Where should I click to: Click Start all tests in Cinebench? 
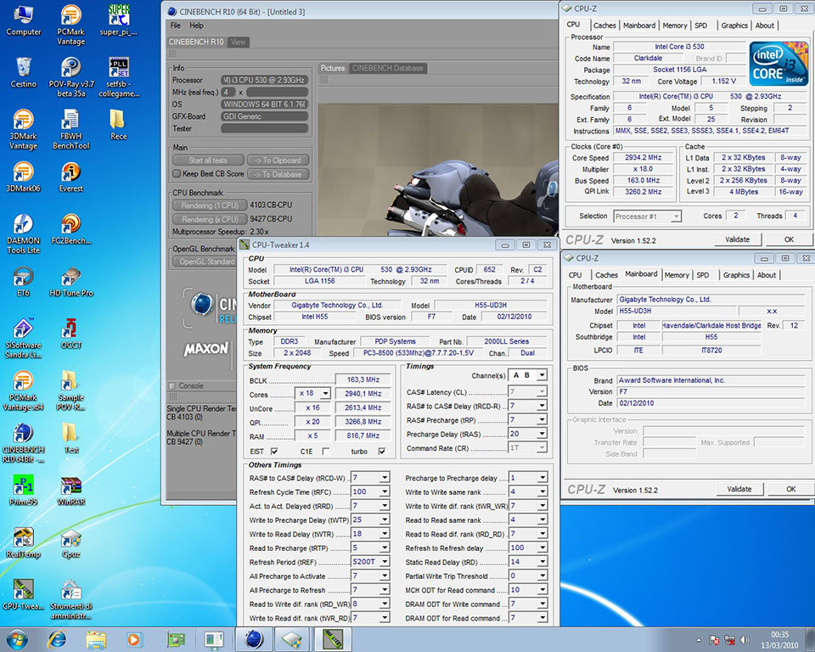coord(208,160)
